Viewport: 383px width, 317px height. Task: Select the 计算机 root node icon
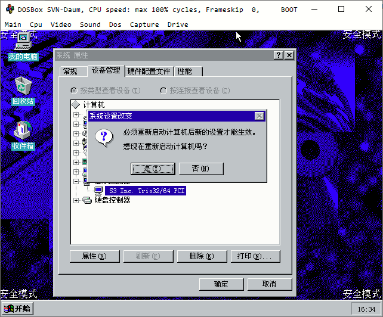[76, 105]
